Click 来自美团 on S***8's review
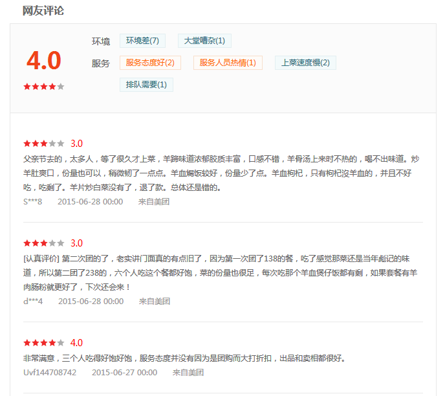The width and height of the screenshot is (445, 396). [x=154, y=202]
